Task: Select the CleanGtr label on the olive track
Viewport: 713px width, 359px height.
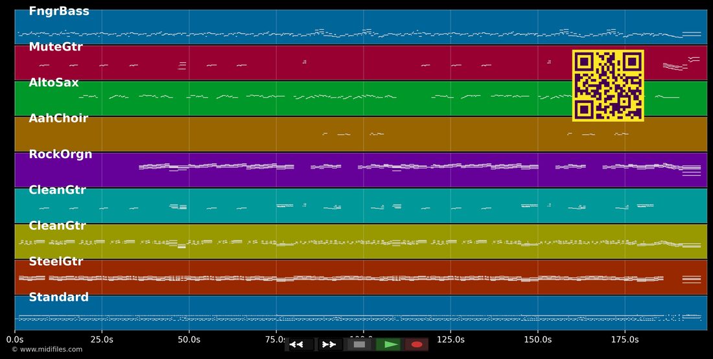Action: pyautogui.click(x=57, y=226)
